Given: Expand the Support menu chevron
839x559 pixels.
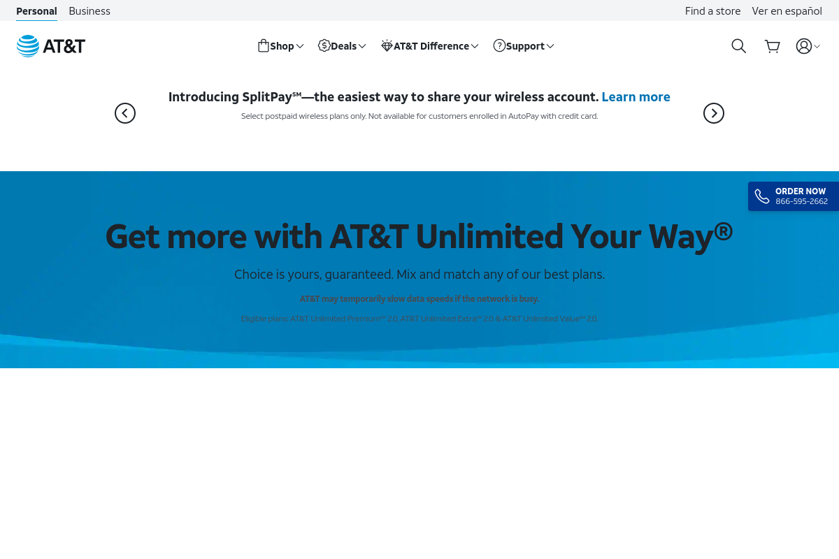Looking at the screenshot, I should (x=550, y=46).
